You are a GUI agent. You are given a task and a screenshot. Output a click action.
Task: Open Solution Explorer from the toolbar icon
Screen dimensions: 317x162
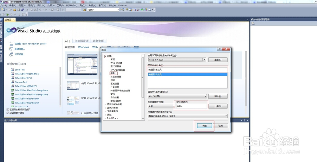(123, 10)
